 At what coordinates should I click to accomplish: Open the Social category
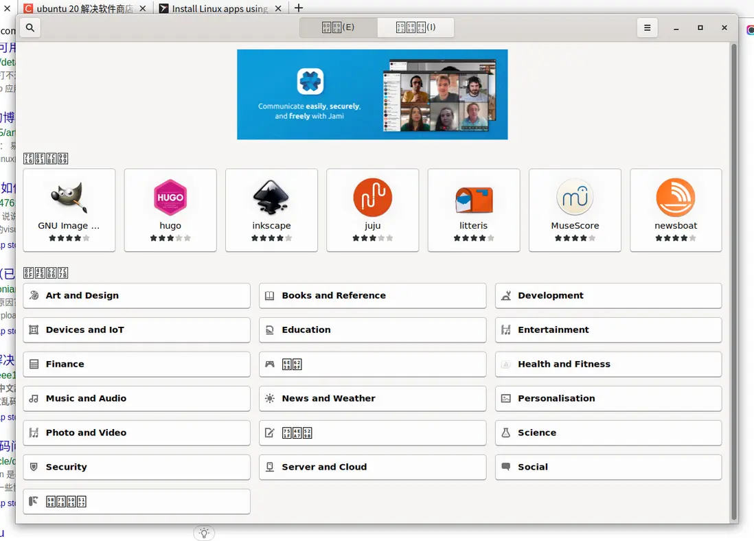608,467
